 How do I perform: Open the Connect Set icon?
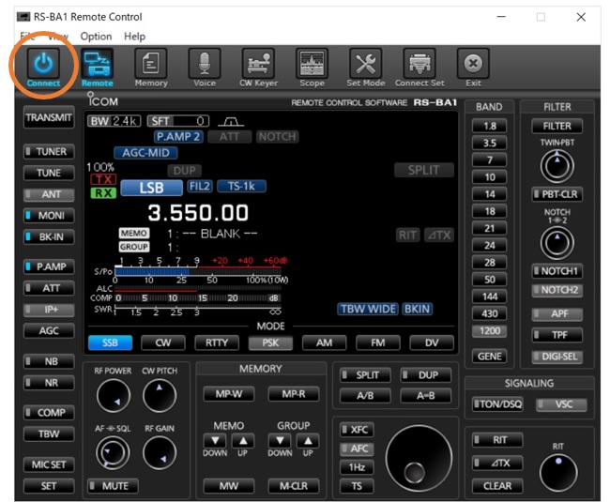(419, 64)
